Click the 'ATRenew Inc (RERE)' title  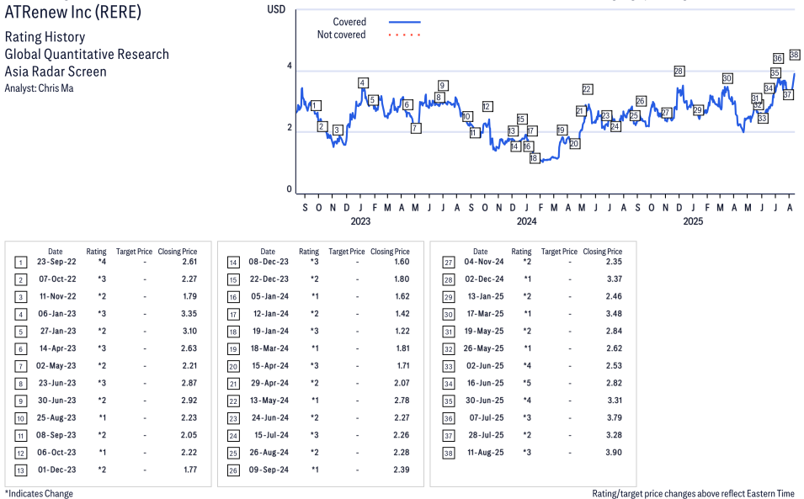72,12
